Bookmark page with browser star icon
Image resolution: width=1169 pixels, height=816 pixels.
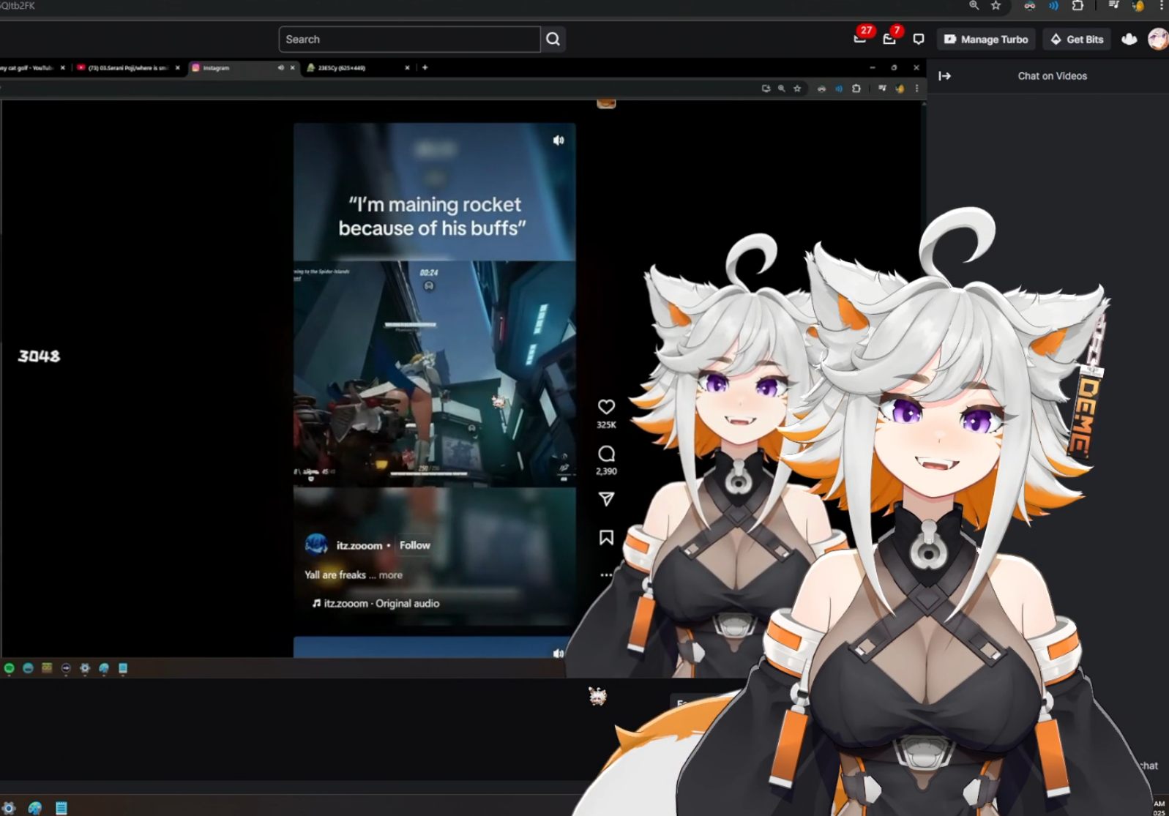pyautogui.click(x=996, y=6)
